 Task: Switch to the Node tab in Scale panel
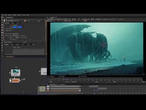pos(12,23)
